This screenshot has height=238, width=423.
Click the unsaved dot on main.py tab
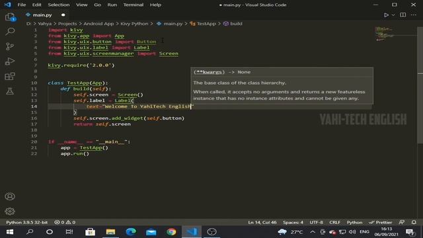point(63,15)
